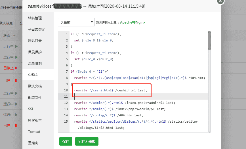Open the 配置文件 tab
246x149 pixels.
pos(35,98)
